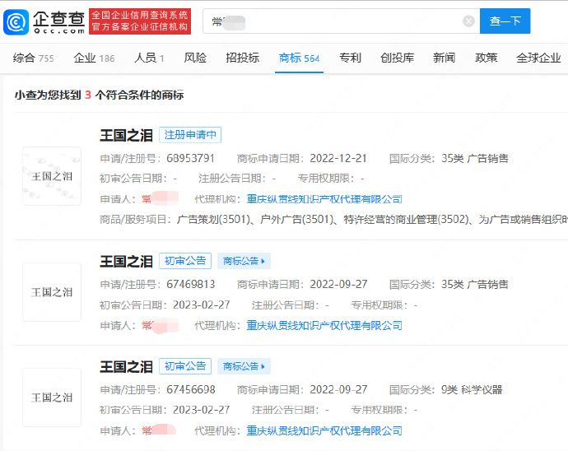Open second result's 王国之泪 title
568x451 pixels.
point(126,261)
